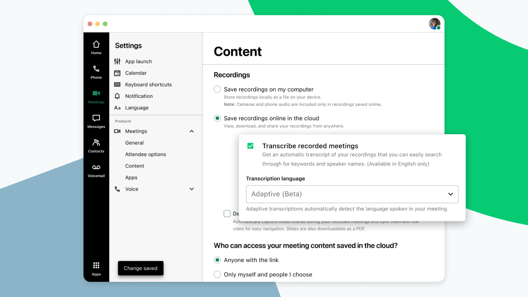
Task: Open the Home section in the sidebar
Action: tap(96, 46)
